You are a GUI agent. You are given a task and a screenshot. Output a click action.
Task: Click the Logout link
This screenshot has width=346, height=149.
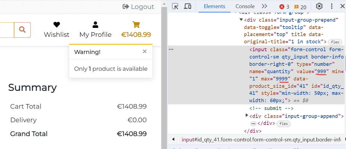pos(139,7)
